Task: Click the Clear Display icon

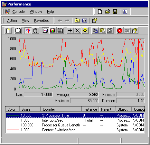Action: tap(18, 31)
